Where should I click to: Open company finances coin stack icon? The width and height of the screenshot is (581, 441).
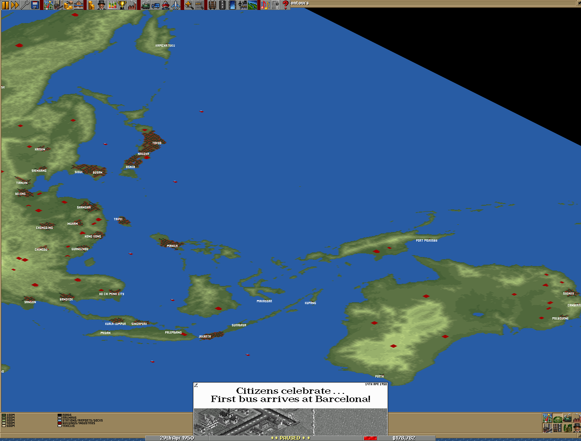point(91,5)
